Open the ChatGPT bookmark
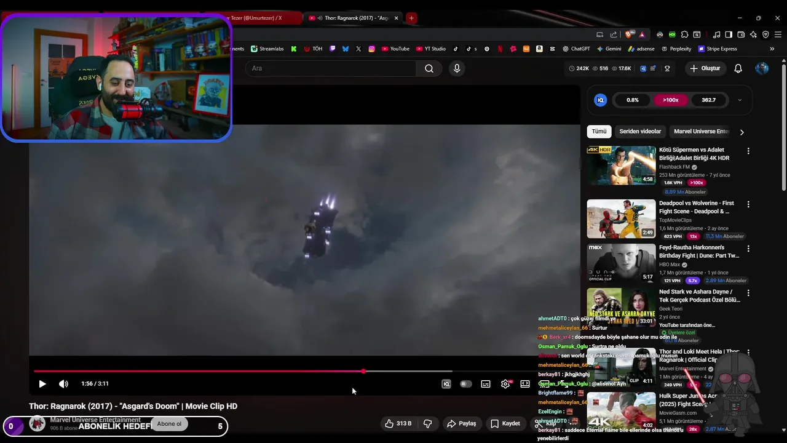 [576, 49]
